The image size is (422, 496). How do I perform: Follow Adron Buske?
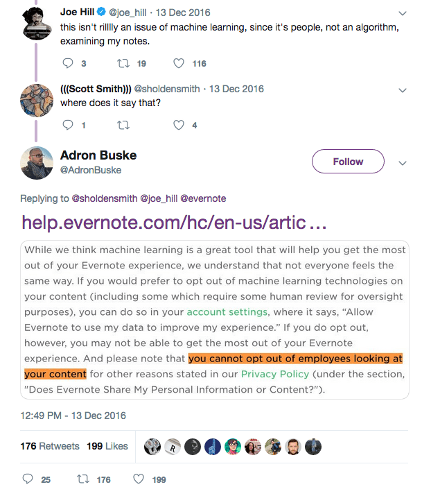(348, 162)
